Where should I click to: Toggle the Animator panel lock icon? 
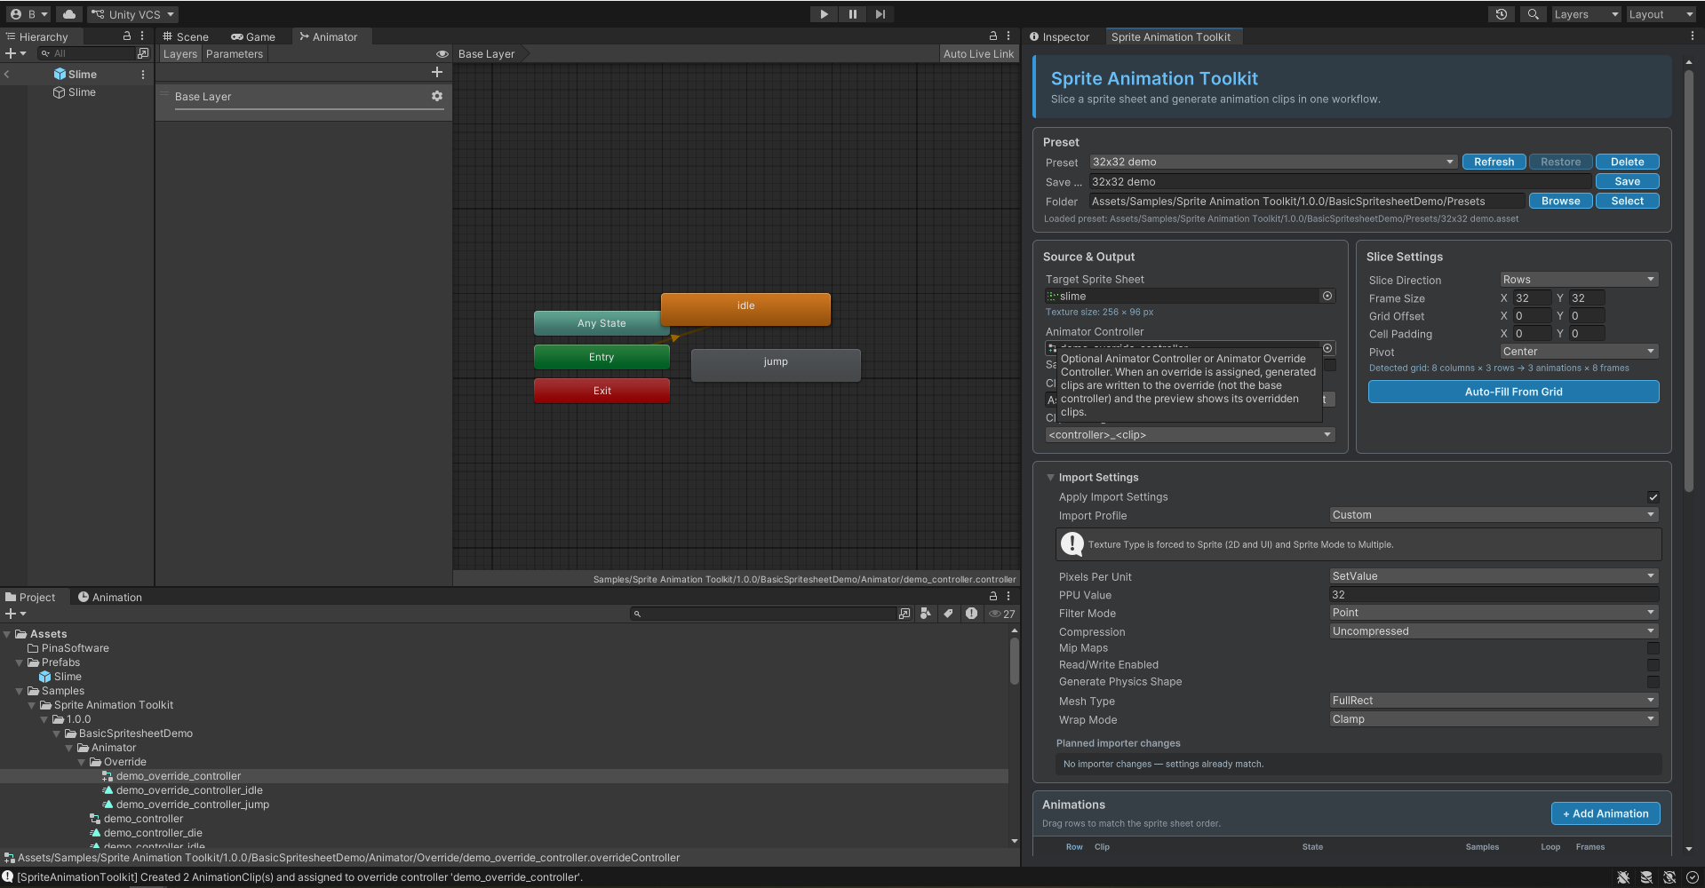pyautogui.click(x=993, y=36)
